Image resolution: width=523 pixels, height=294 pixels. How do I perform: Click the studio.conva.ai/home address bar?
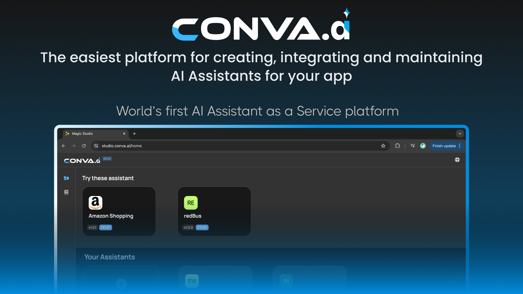(122, 145)
